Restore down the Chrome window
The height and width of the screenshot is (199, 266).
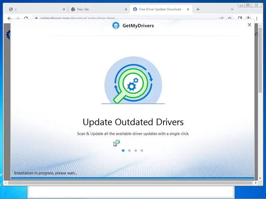coord(248,5)
